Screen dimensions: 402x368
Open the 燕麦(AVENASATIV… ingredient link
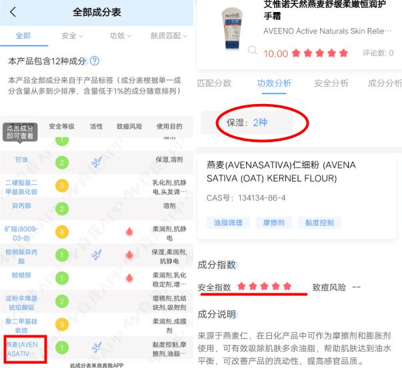23,349
